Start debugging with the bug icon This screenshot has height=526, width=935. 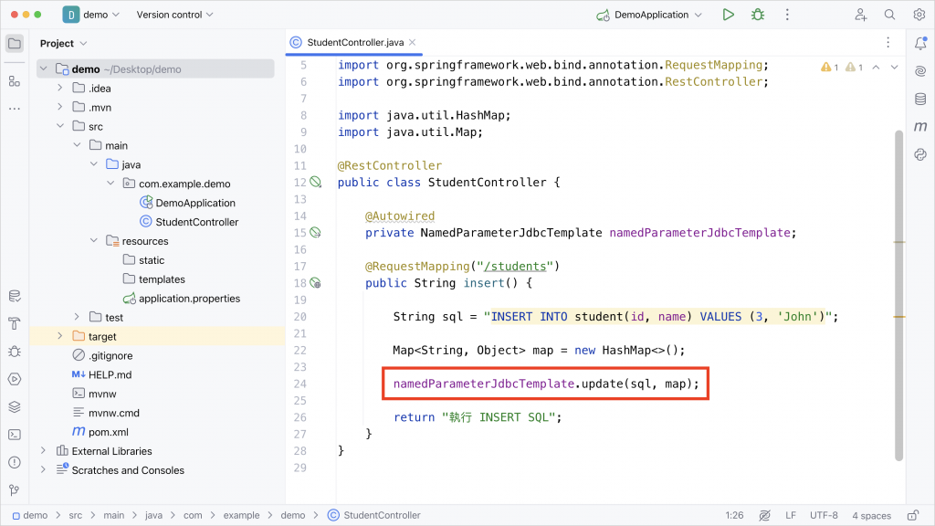[x=758, y=15]
